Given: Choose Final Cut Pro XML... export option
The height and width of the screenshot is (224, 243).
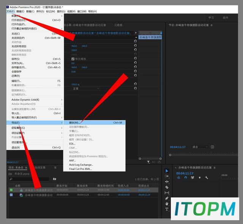Looking at the screenshot, I should point(95,169).
